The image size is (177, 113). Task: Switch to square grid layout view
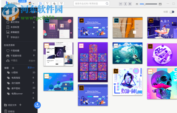click(x=130, y=4)
